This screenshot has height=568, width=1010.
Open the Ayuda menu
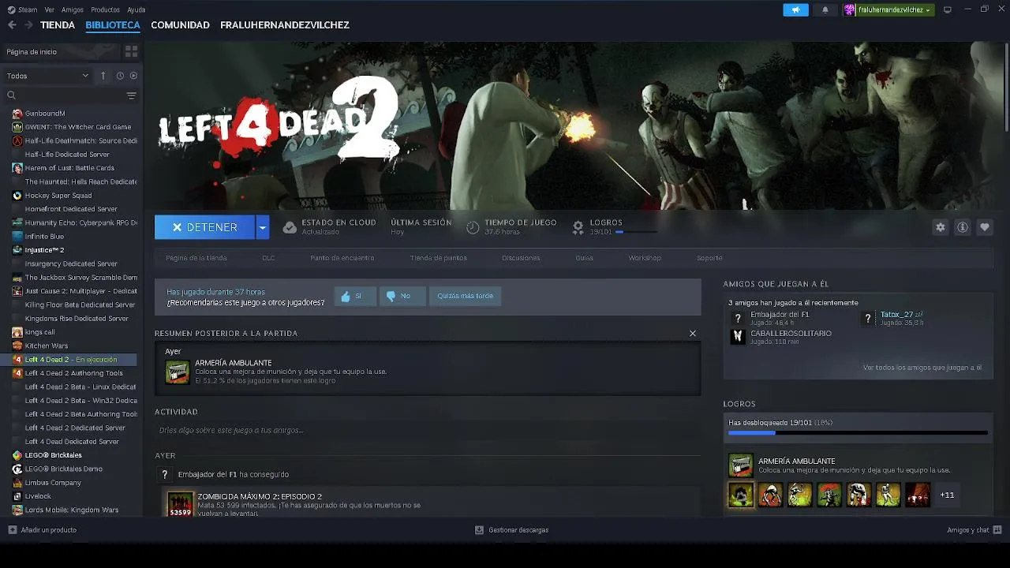coord(136,9)
